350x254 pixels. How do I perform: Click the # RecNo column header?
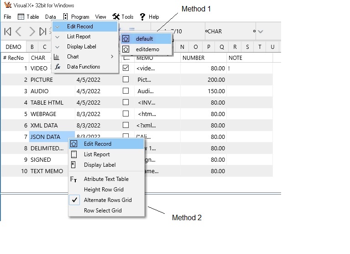[15, 58]
